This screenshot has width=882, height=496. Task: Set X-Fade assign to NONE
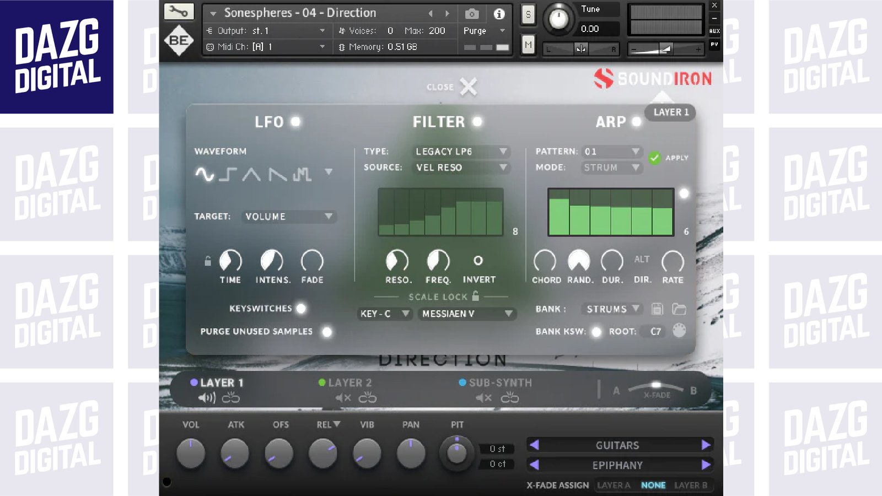(x=653, y=485)
